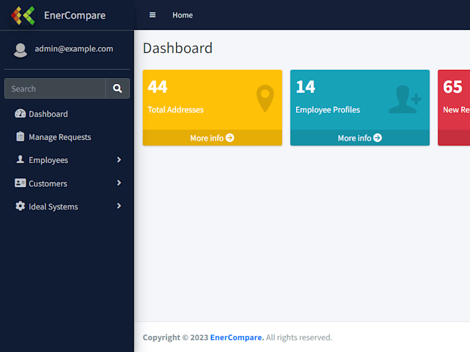Click the Employees person icon
The image size is (470, 352).
(20, 160)
